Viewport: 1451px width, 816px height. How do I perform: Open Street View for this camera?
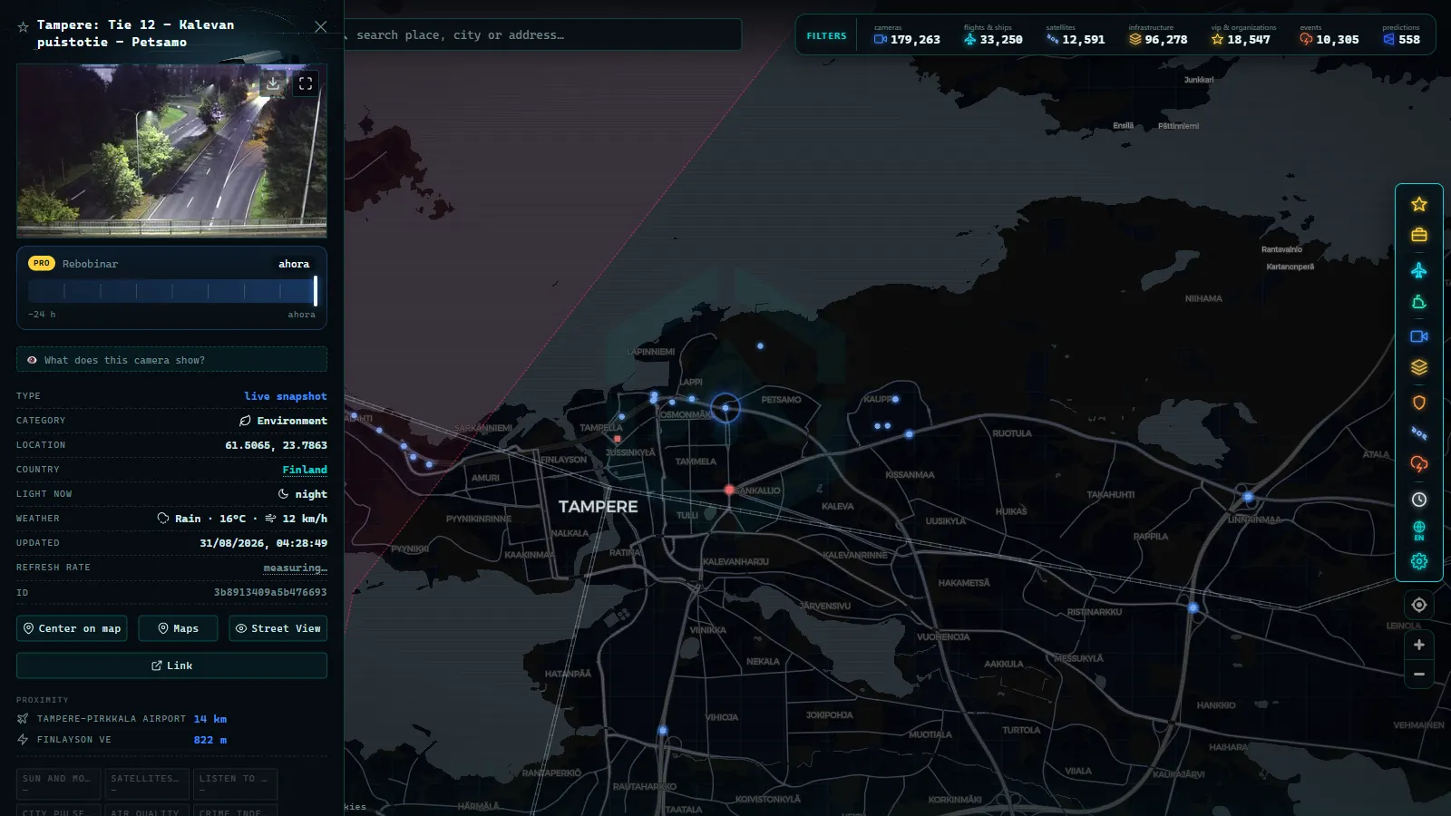278,628
